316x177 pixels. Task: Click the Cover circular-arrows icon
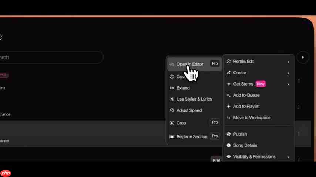172,77
